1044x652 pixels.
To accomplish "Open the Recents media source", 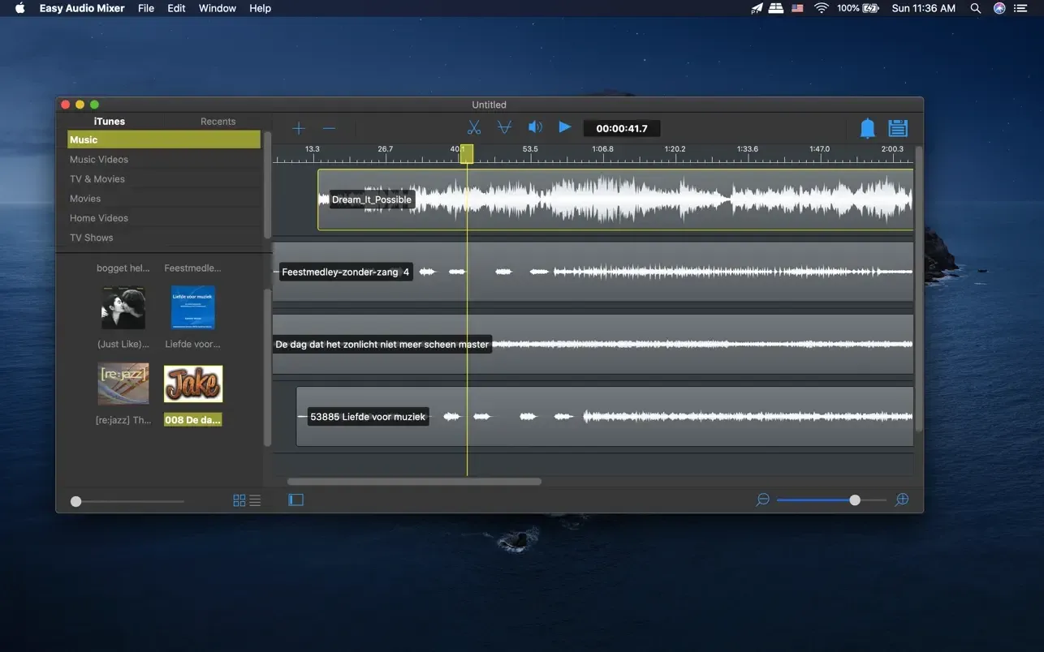I will pos(218,121).
